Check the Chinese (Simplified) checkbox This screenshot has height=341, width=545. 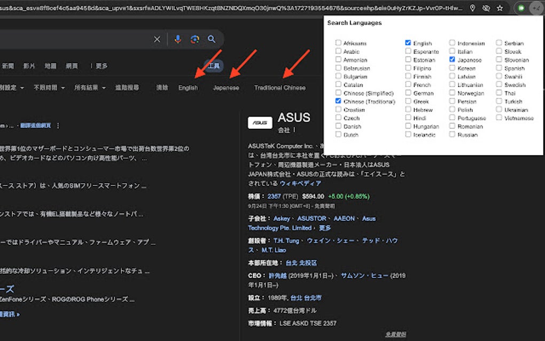(x=338, y=92)
